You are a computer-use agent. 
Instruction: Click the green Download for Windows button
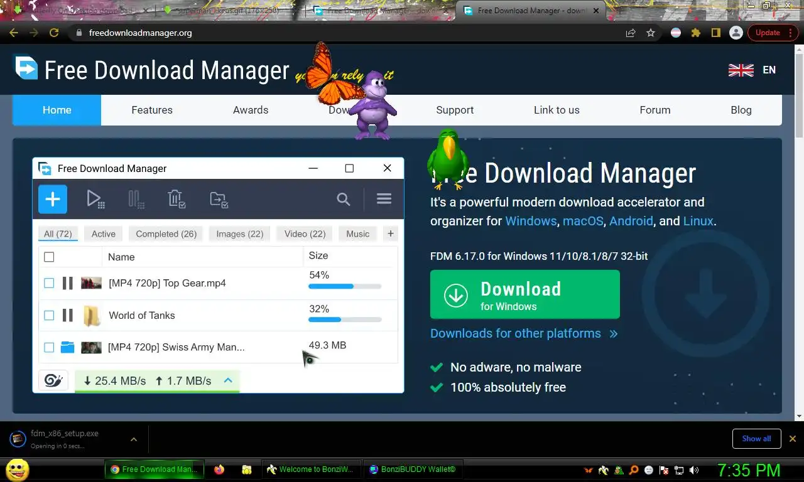(525, 294)
